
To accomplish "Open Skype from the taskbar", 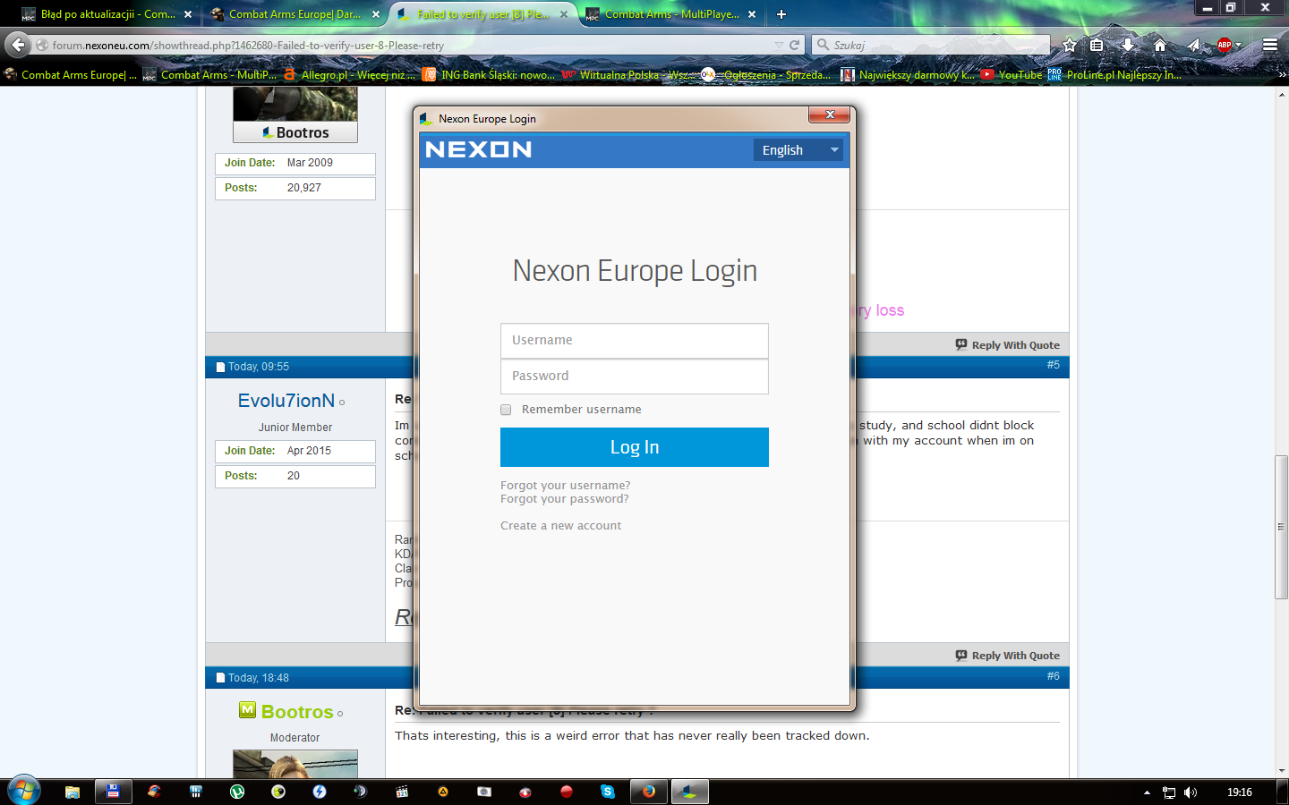I will 608,792.
